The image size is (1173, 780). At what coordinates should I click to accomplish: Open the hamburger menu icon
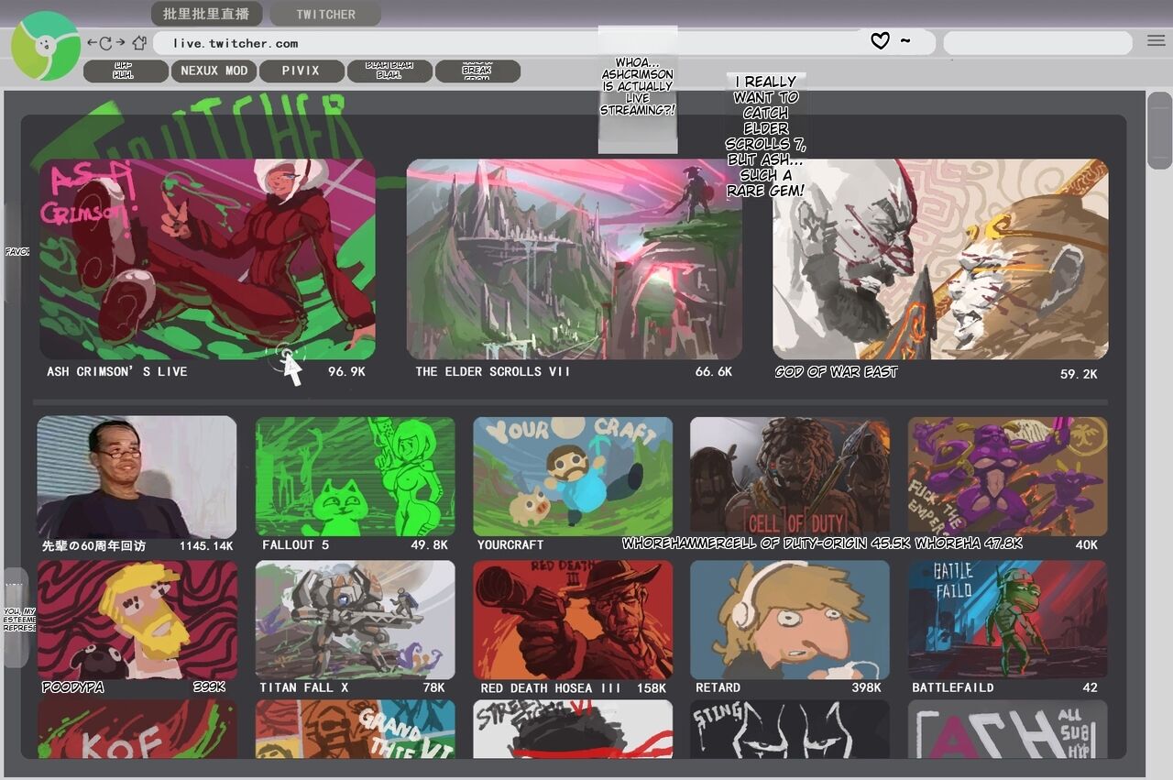[1156, 41]
